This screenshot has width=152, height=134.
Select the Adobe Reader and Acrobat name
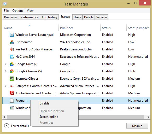36,93
